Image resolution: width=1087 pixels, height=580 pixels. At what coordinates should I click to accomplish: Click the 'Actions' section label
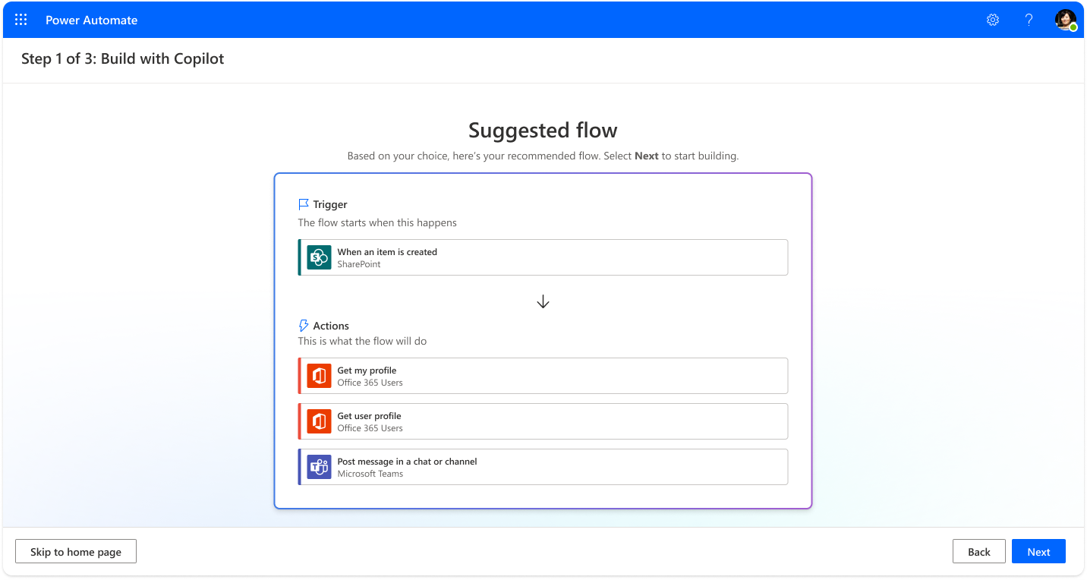point(331,326)
